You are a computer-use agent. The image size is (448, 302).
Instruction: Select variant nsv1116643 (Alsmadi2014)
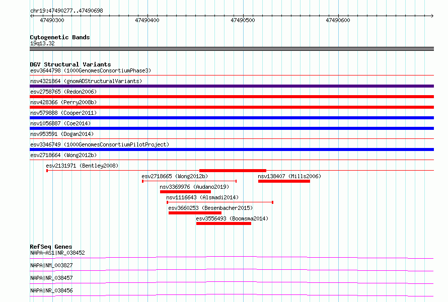click(x=202, y=197)
